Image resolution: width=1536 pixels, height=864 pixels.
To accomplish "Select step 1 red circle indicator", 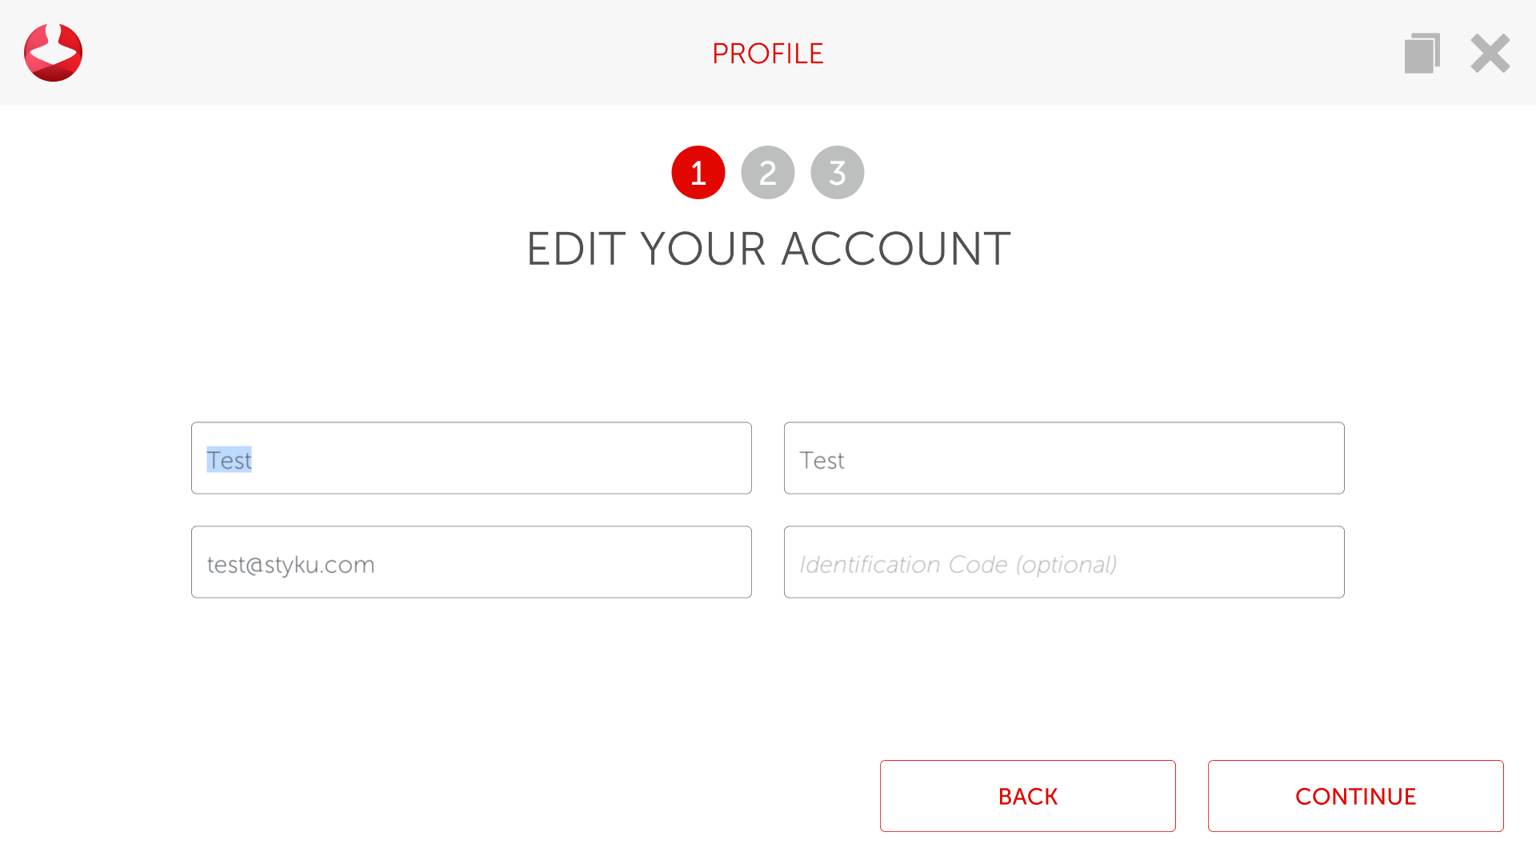I will pyautogui.click(x=698, y=172).
